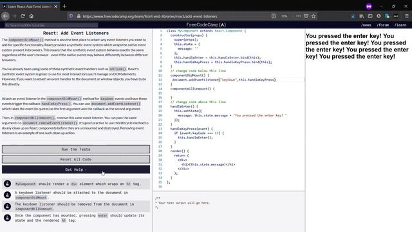Reload the current page
Screen dimensions: 412x232
[x=23, y=16]
